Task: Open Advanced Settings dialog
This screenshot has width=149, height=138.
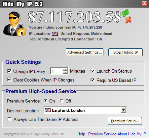Action: point(85,52)
